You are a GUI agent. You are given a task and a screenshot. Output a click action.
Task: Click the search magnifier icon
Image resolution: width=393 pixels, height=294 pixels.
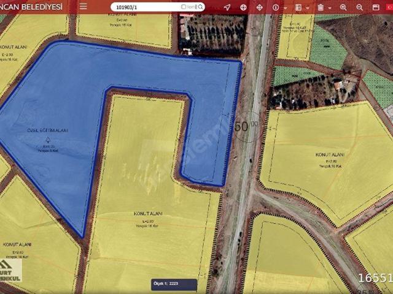[201, 7]
